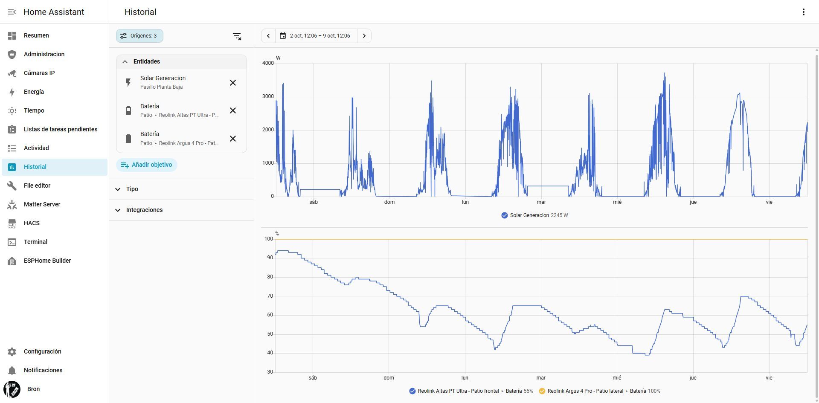
Task: Click the Solar Generacion lightning bolt icon
Action: point(128,83)
